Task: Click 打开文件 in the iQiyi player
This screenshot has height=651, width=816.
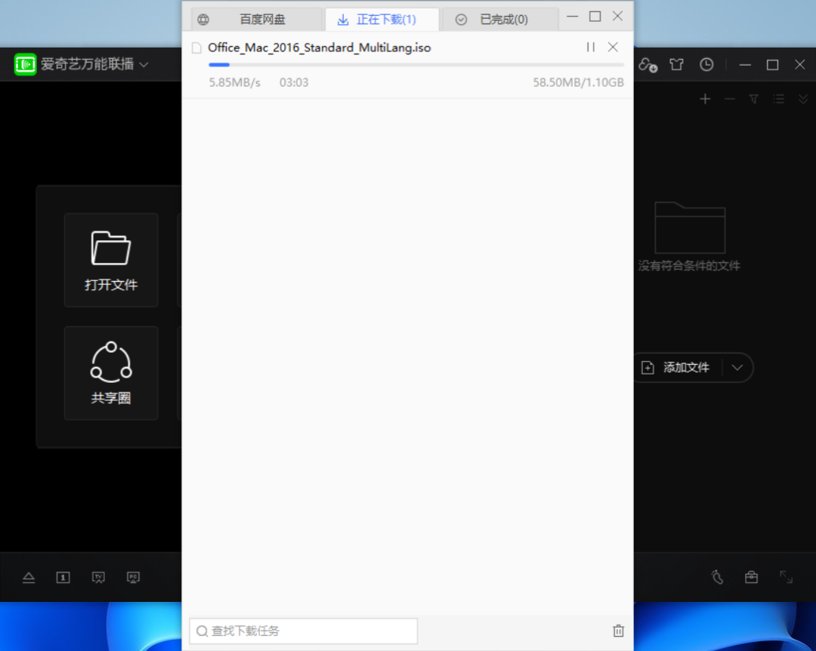Action: click(111, 261)
